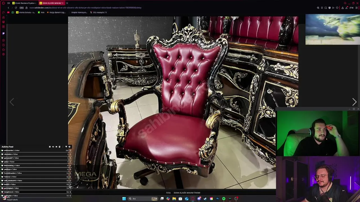The width and height of the screenshot is (360, 202).
Task: Open the Windows Start menu
Action: [x=124, y=199]
